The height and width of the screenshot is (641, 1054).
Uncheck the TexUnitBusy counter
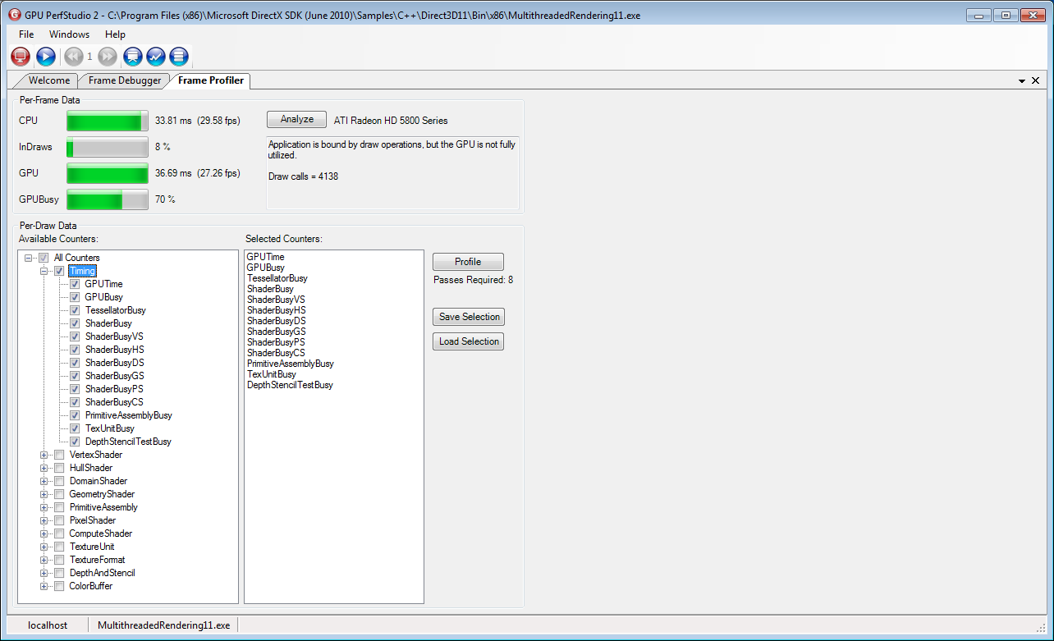[x=75, y=428]
